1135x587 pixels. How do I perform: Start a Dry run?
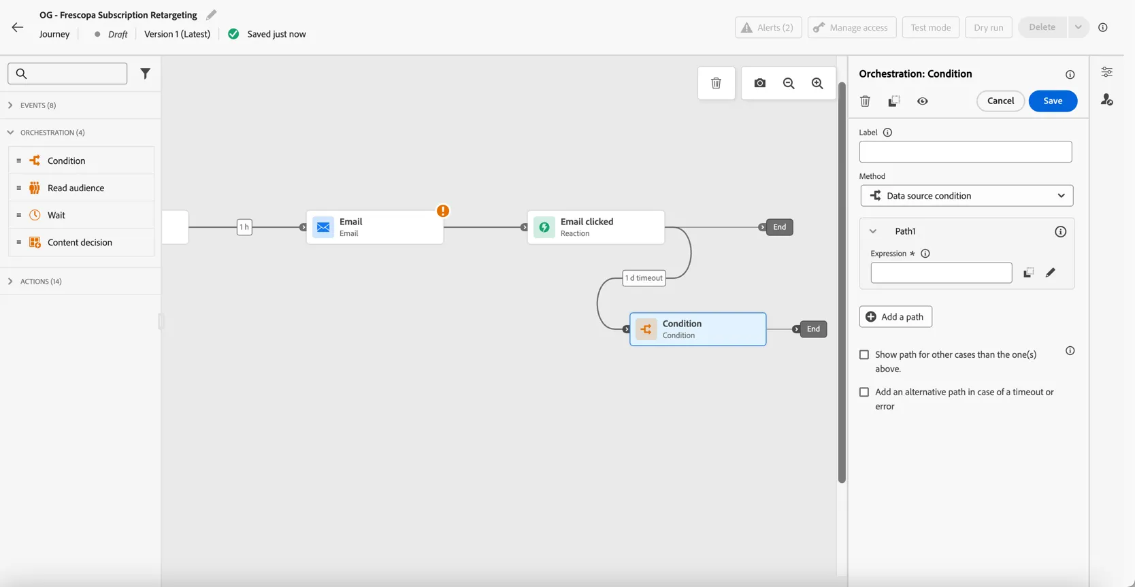pos(988,27)
